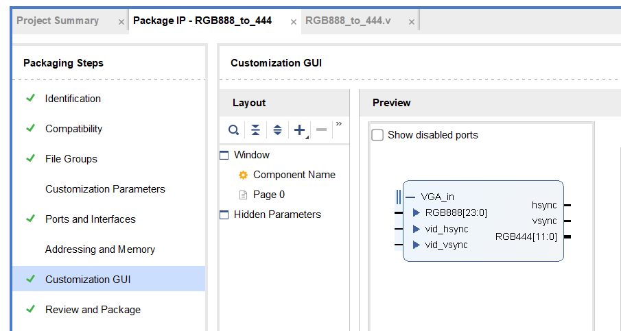Expand all items in Layout tree
Image resolution: width=621 pixels, height=331 pixels.
click(278, 130)
